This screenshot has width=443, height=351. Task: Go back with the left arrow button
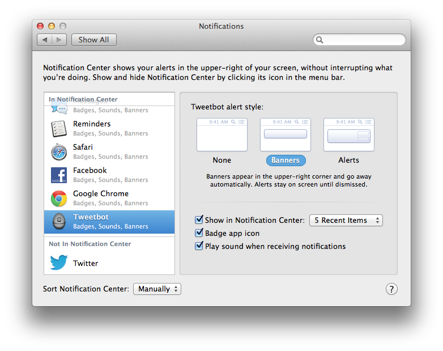pyautogui.click(x=45, y=40)
